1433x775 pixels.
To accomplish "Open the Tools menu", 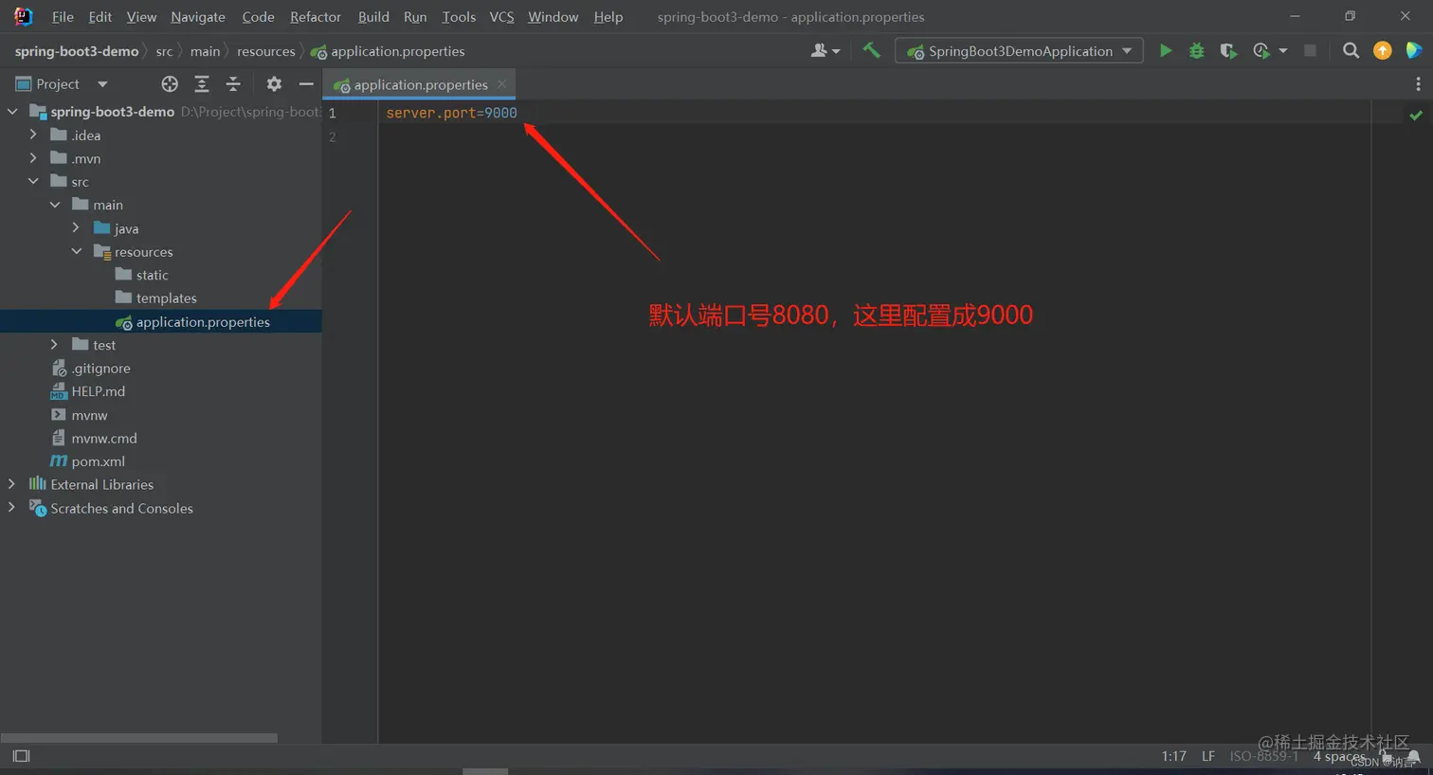I will (459, 17).
